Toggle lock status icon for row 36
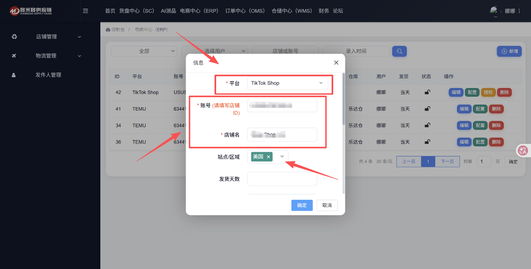 pyautogui.click(x=427, y=142)
